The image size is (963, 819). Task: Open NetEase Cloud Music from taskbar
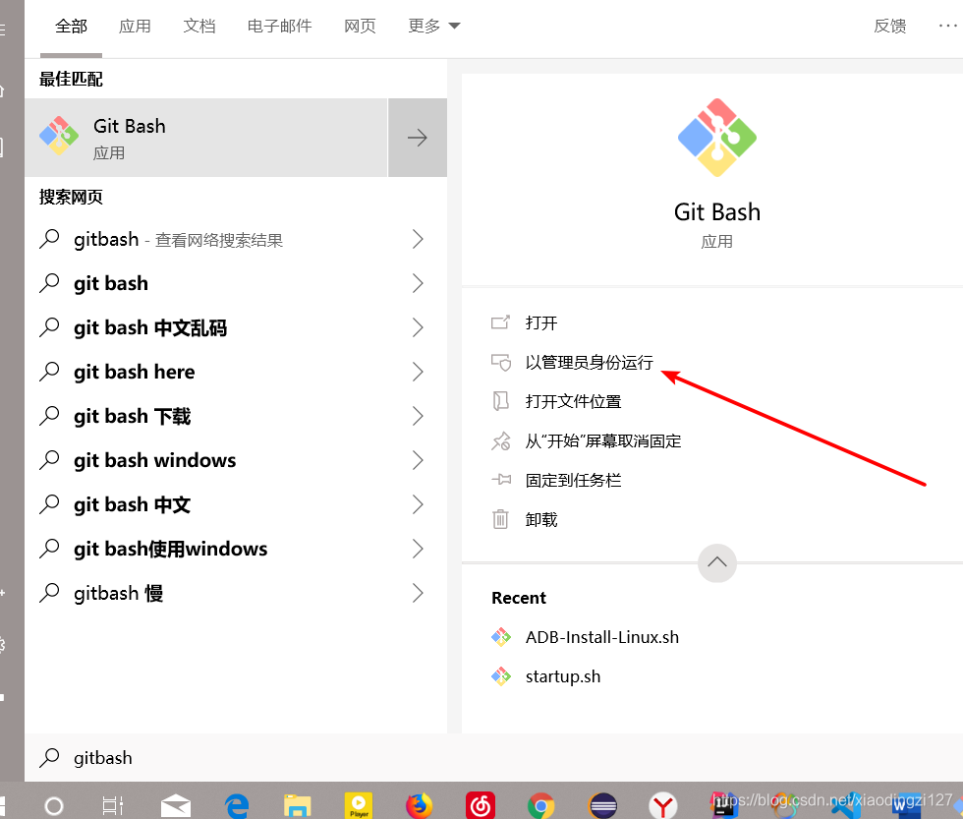click(481, 805)
